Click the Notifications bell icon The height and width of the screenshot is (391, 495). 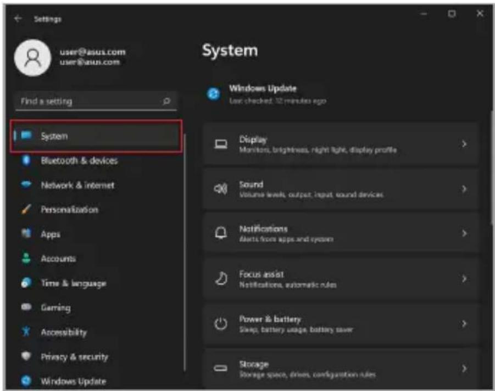[221, 233]
